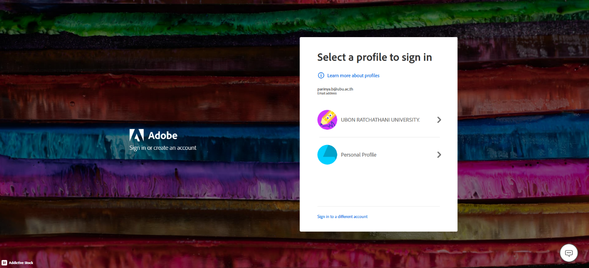Screen dimensions: 589x268
Task: Choose Sign in to a different account
Action: 342,217
